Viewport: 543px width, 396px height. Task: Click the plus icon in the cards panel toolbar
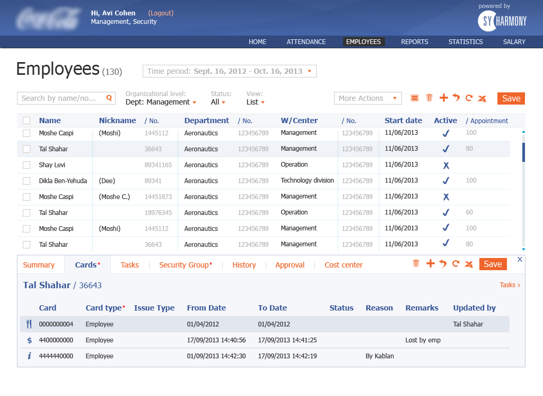coord(430,264)
